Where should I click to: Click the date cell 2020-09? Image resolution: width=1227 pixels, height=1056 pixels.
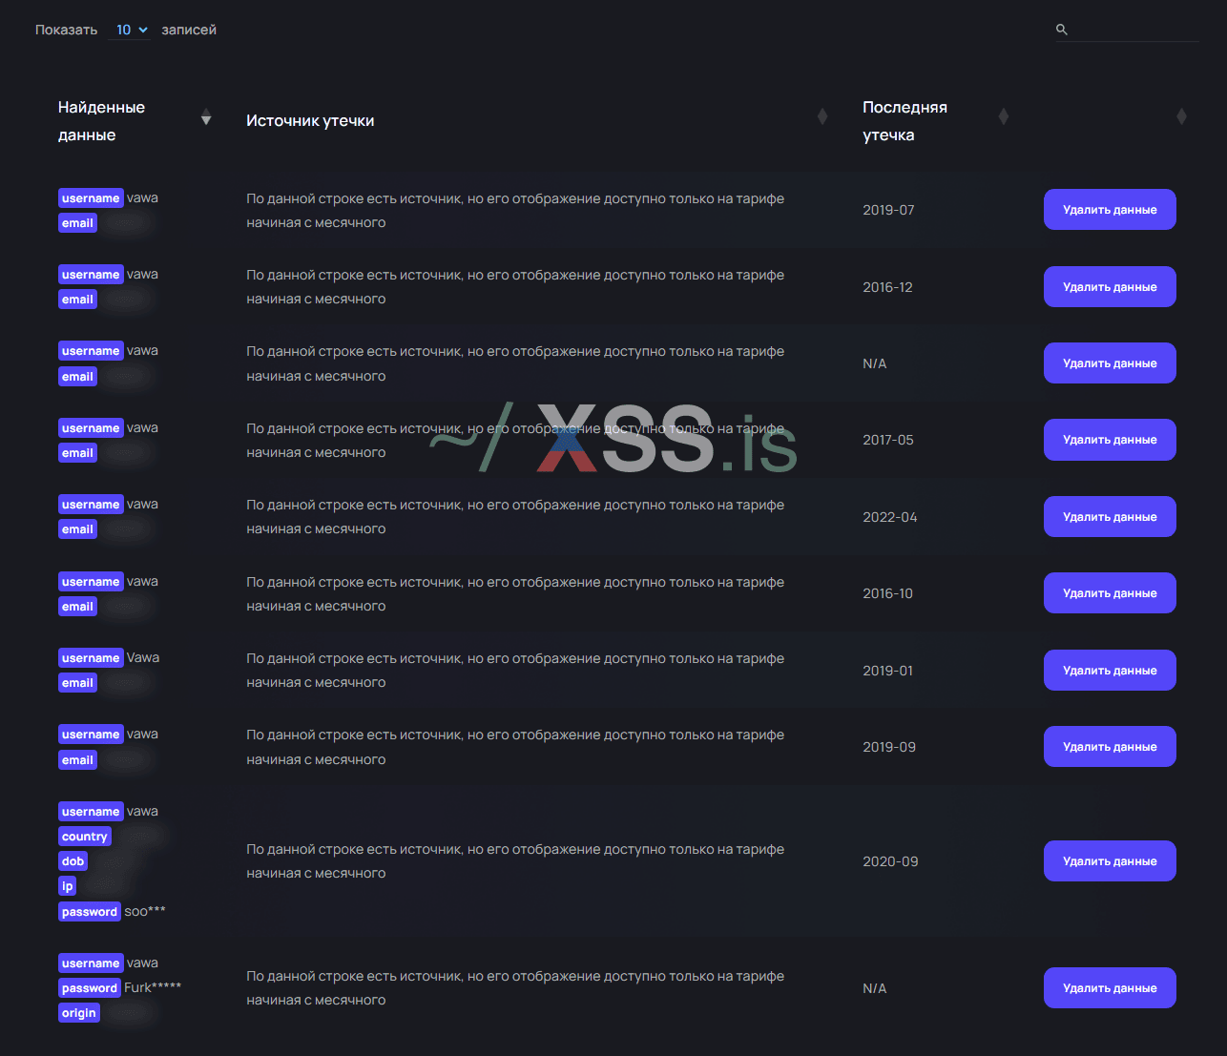point(890,861)
